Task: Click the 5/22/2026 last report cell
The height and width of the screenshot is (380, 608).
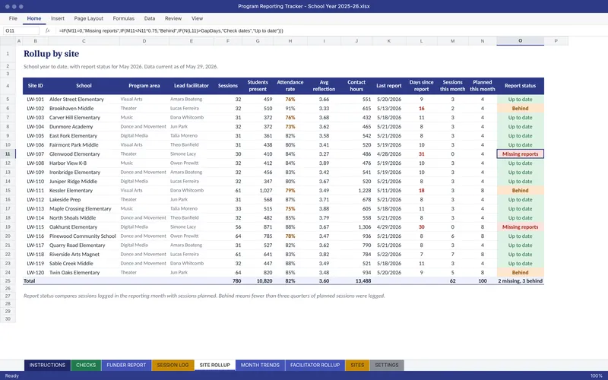Action: coord(389,255)
